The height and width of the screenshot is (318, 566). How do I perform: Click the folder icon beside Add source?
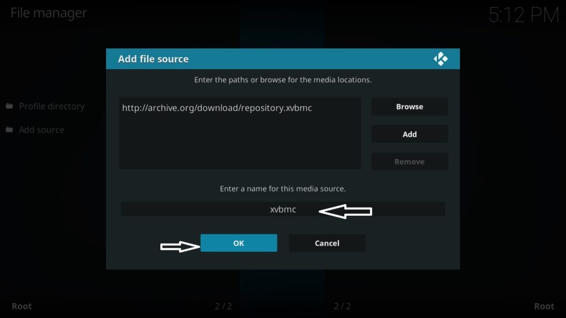click(x=8, y=130)
